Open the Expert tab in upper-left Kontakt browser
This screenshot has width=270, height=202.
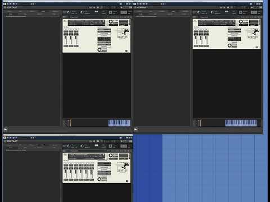tap(43, 11)
